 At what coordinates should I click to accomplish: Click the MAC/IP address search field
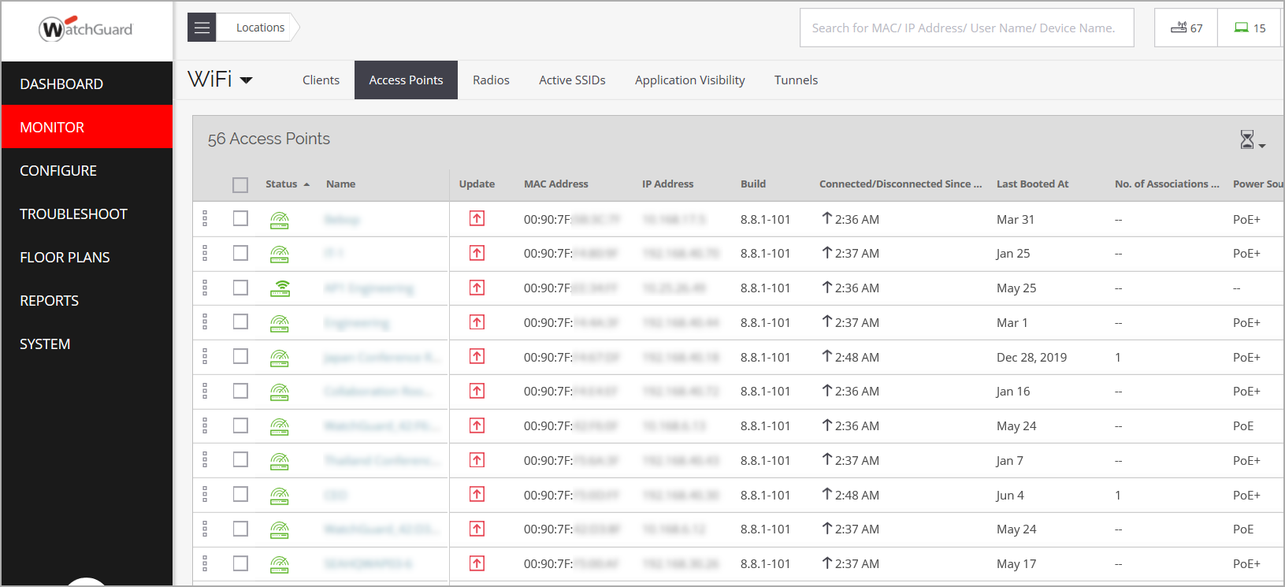tap(966, 28)
